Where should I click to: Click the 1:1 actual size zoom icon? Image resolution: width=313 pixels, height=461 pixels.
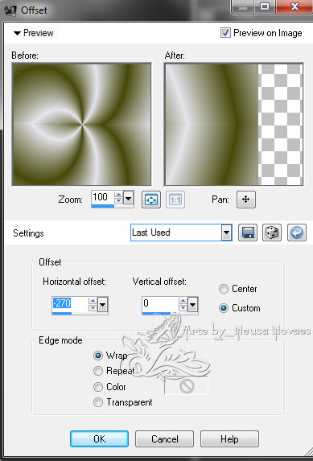tap(175, 200)
